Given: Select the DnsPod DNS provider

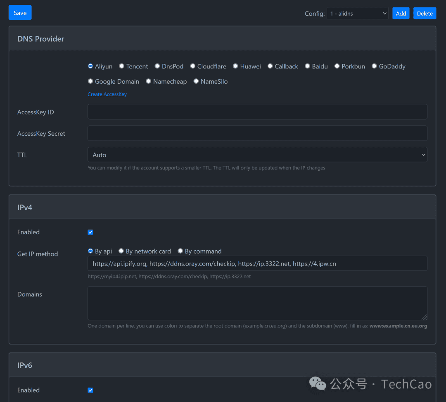Looking at the screenshot, I should point(157,66).
